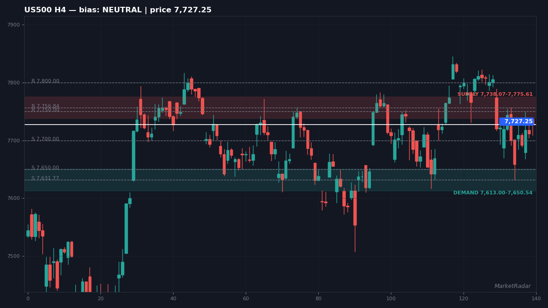Click the "SUPPLY 7,738.07-7,775.61" zone label
The width and height of the screenshot is (548, 308).
click(495, 94)
